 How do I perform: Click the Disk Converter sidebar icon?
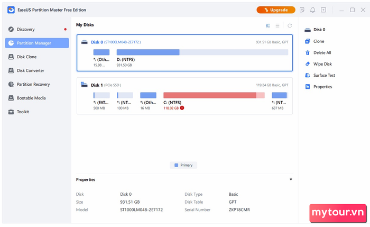(x=11, y=70)
